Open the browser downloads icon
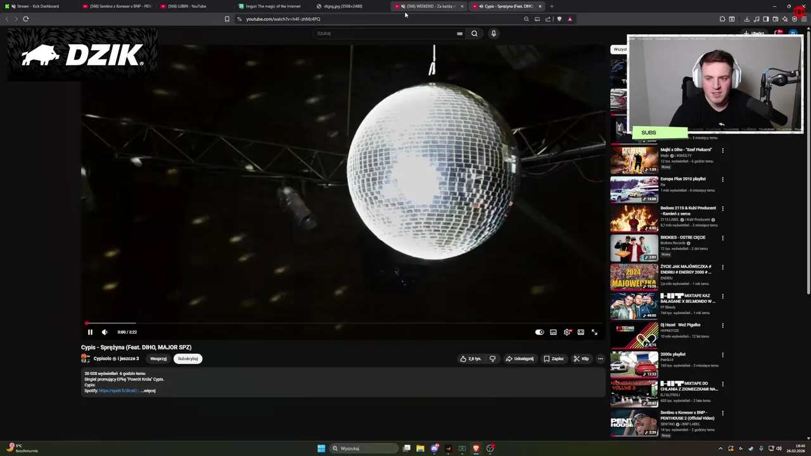The width and height of the screenshot is (811, 456). coord(747,19)
